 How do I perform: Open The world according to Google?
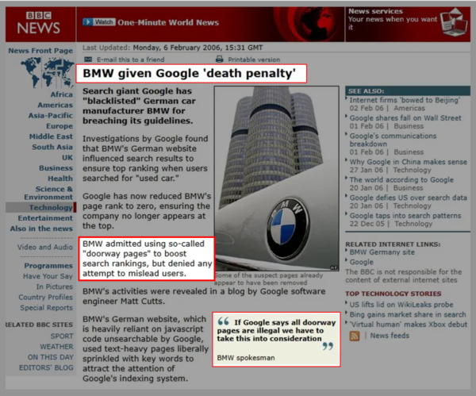(x=401, y=180)
